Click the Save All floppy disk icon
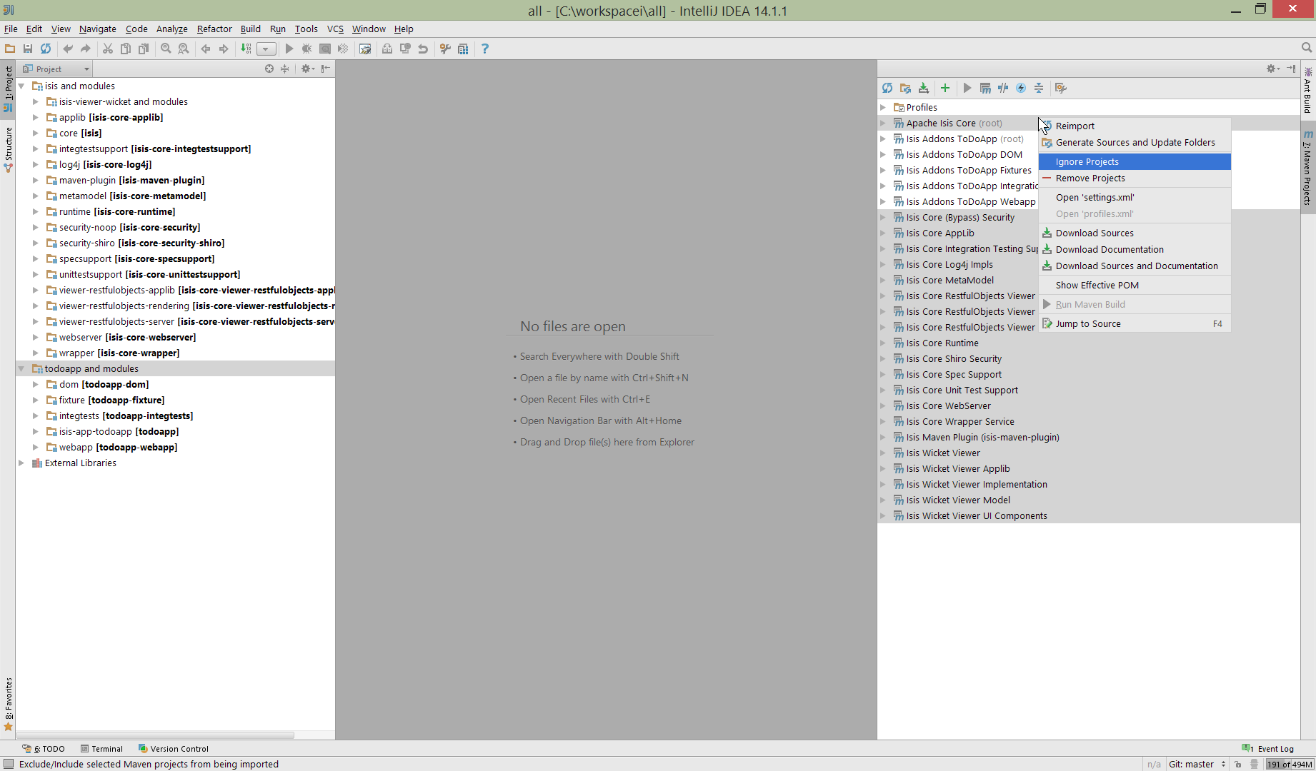 28,49
